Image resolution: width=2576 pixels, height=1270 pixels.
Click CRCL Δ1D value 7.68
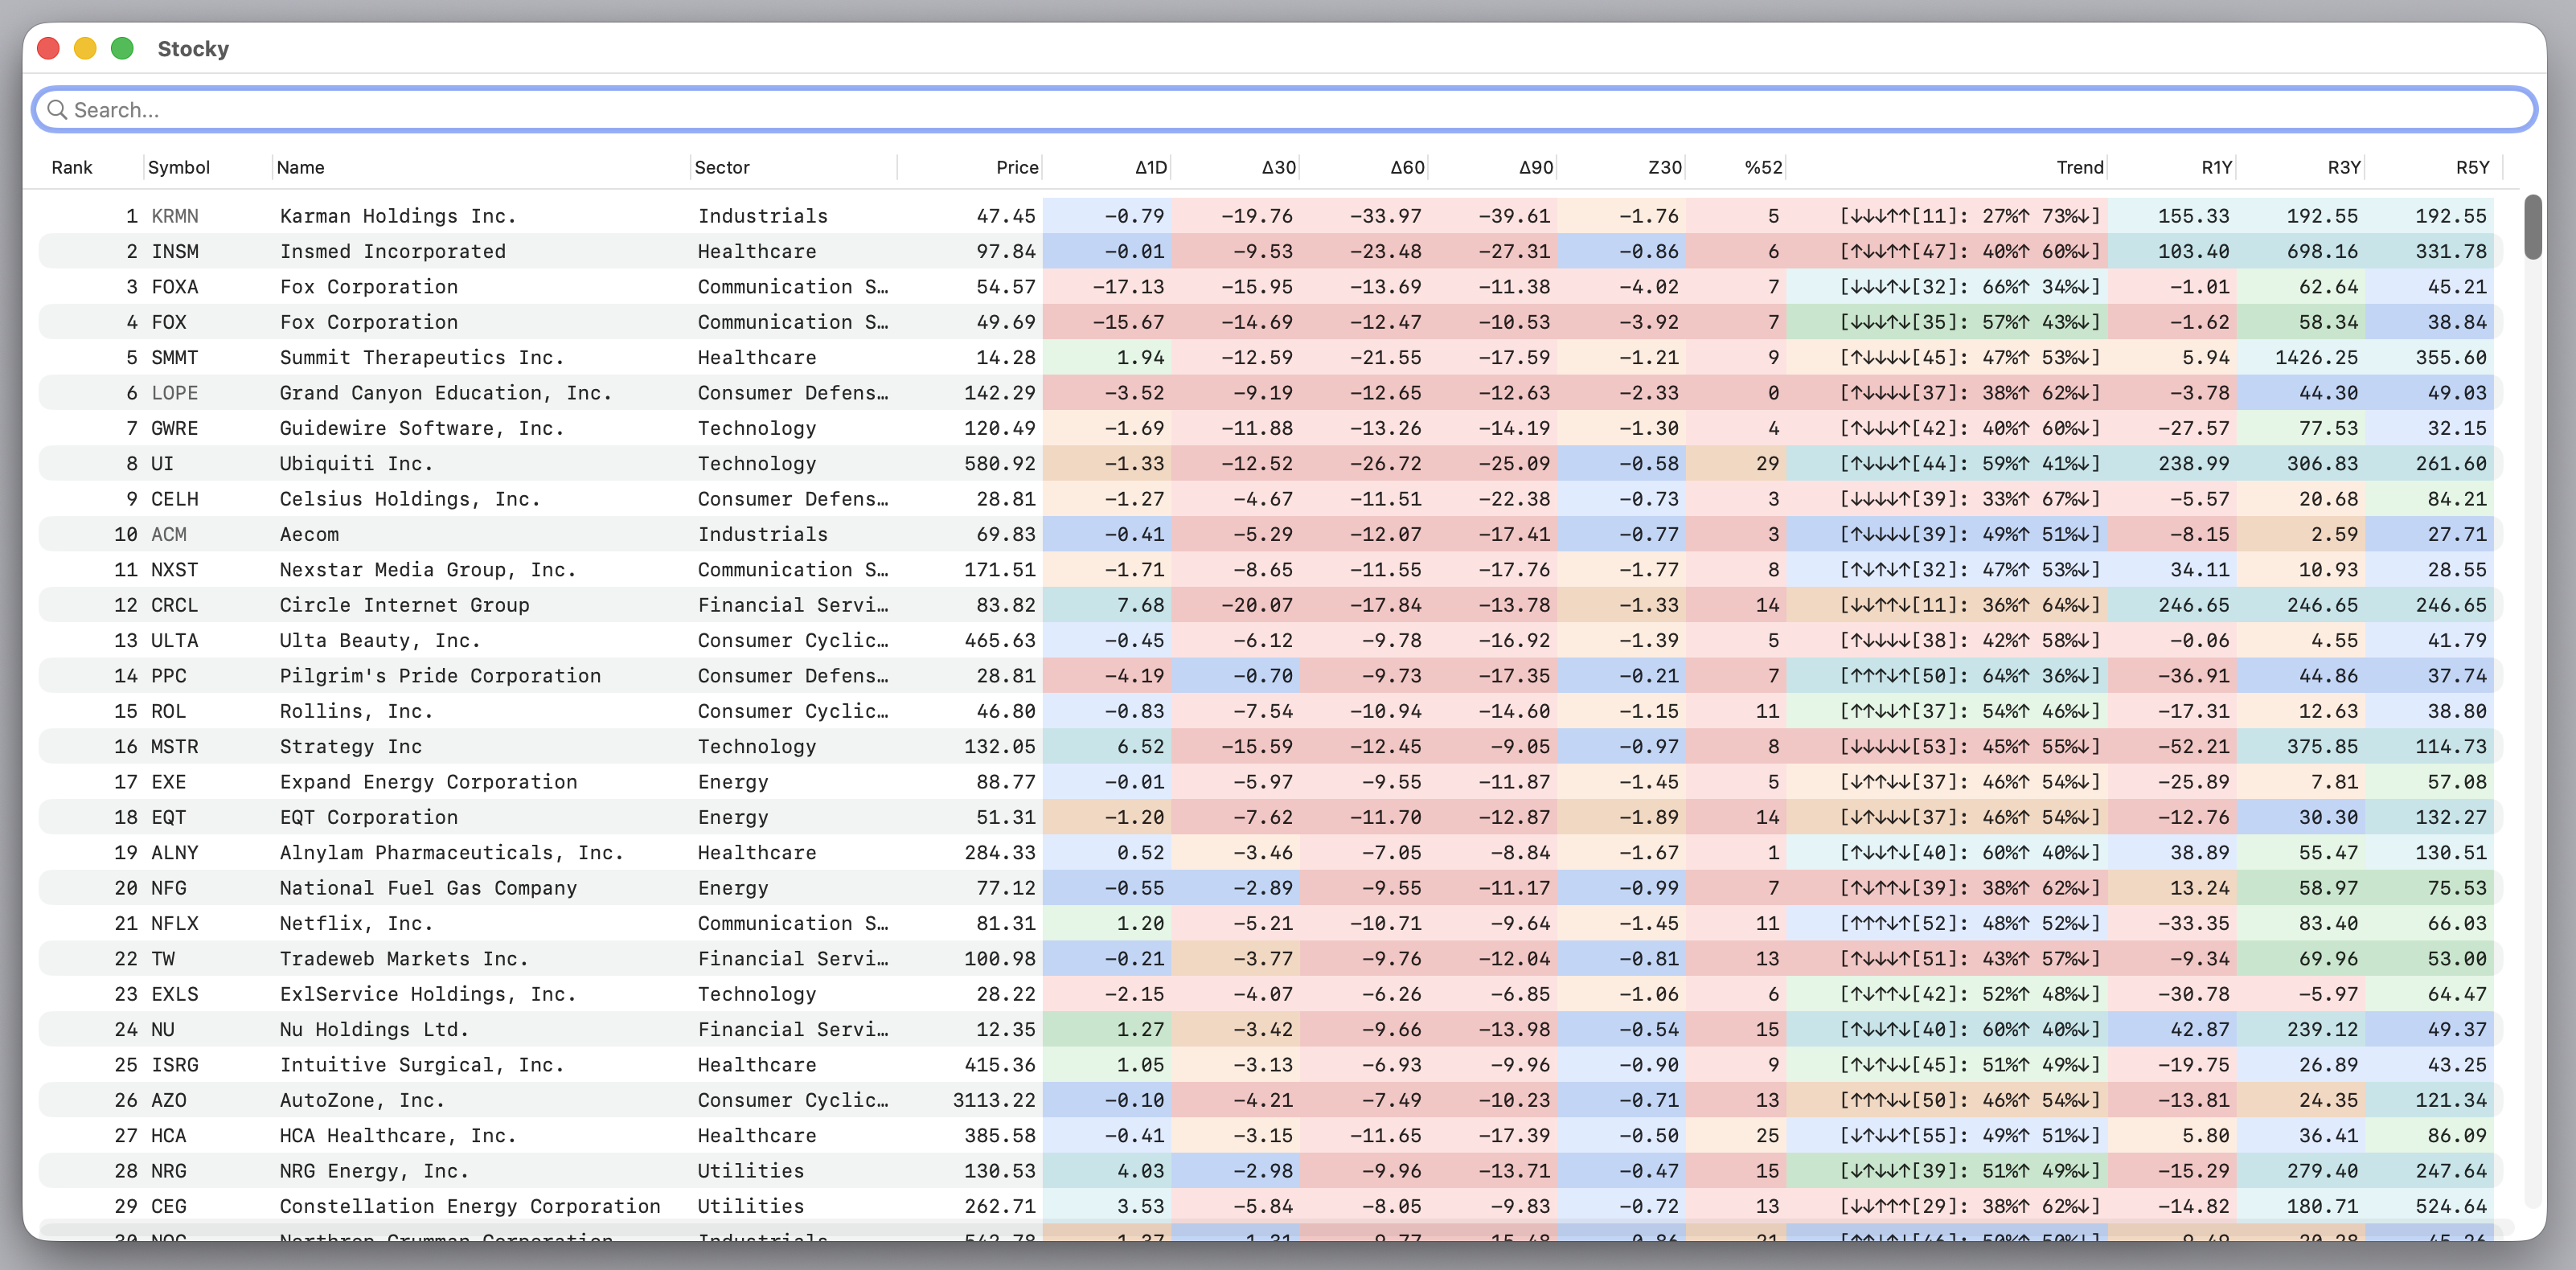(x=1140, y=605)
